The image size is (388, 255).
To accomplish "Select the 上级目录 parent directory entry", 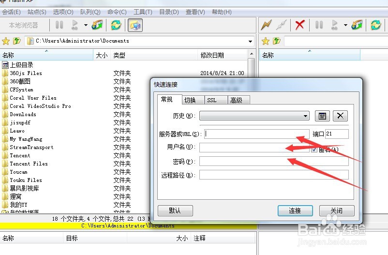I will 18,65.
